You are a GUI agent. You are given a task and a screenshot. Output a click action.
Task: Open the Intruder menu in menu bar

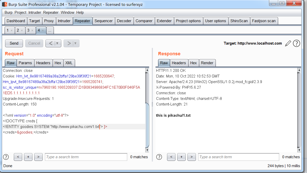point(35,12)
